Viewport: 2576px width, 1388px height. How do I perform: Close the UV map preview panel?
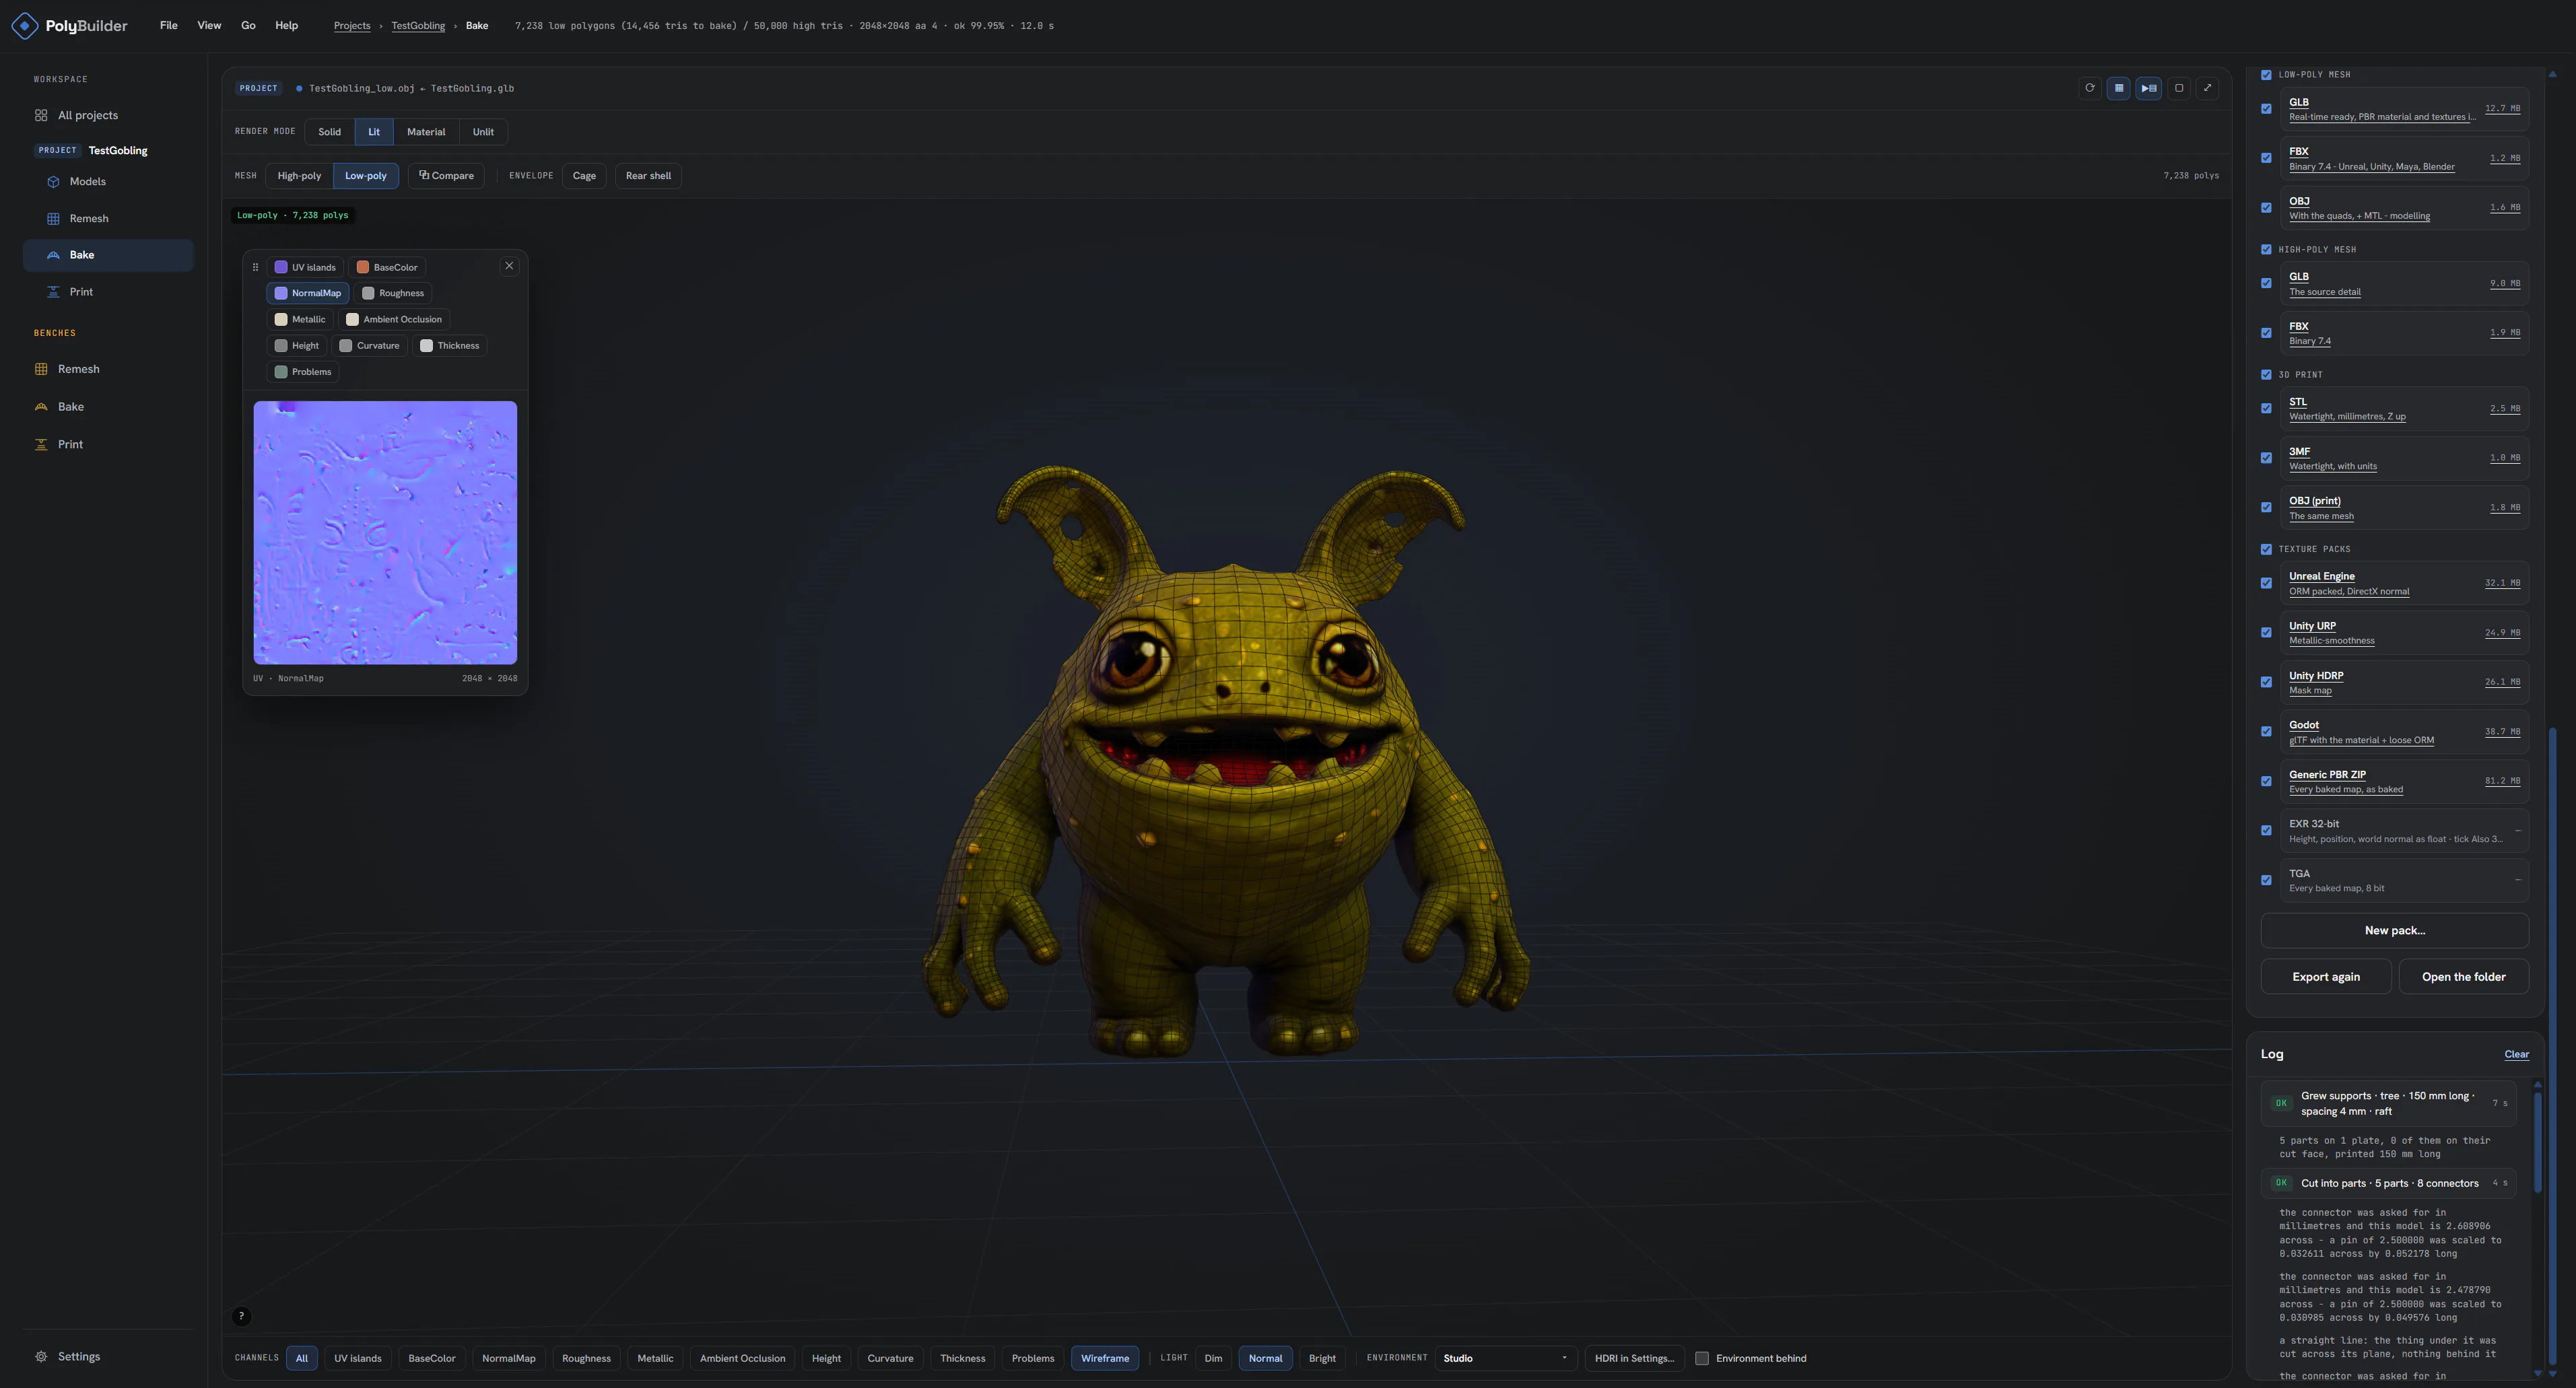point(509,266)
